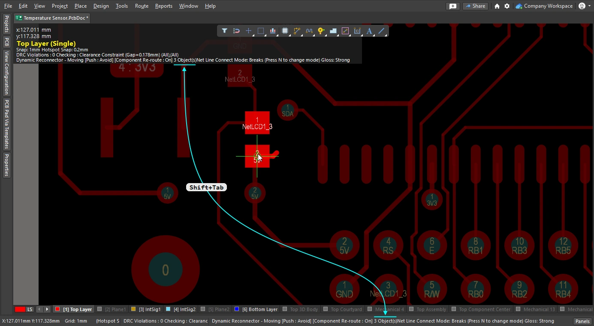The image size is (594, 326).
Task: Click the Place Via icon
Action: pos(321,31)
